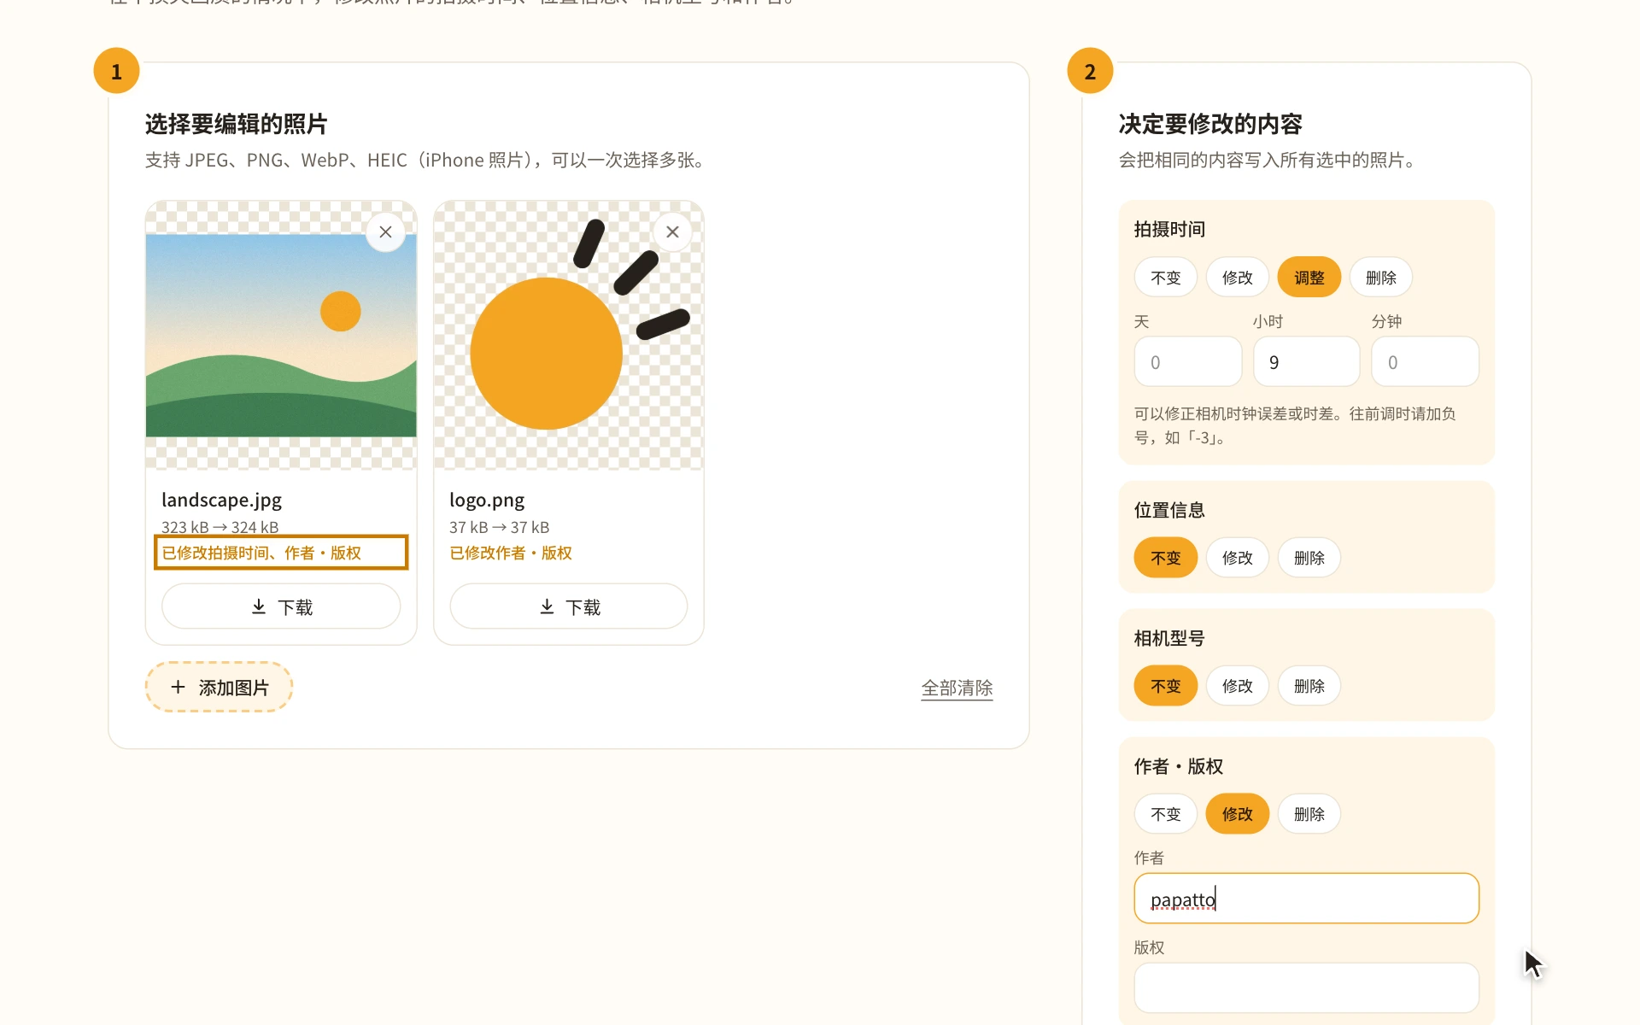1640x1025 pixels.
Task: Select 删除 for 相机型号
Action: coord(1309,686)
